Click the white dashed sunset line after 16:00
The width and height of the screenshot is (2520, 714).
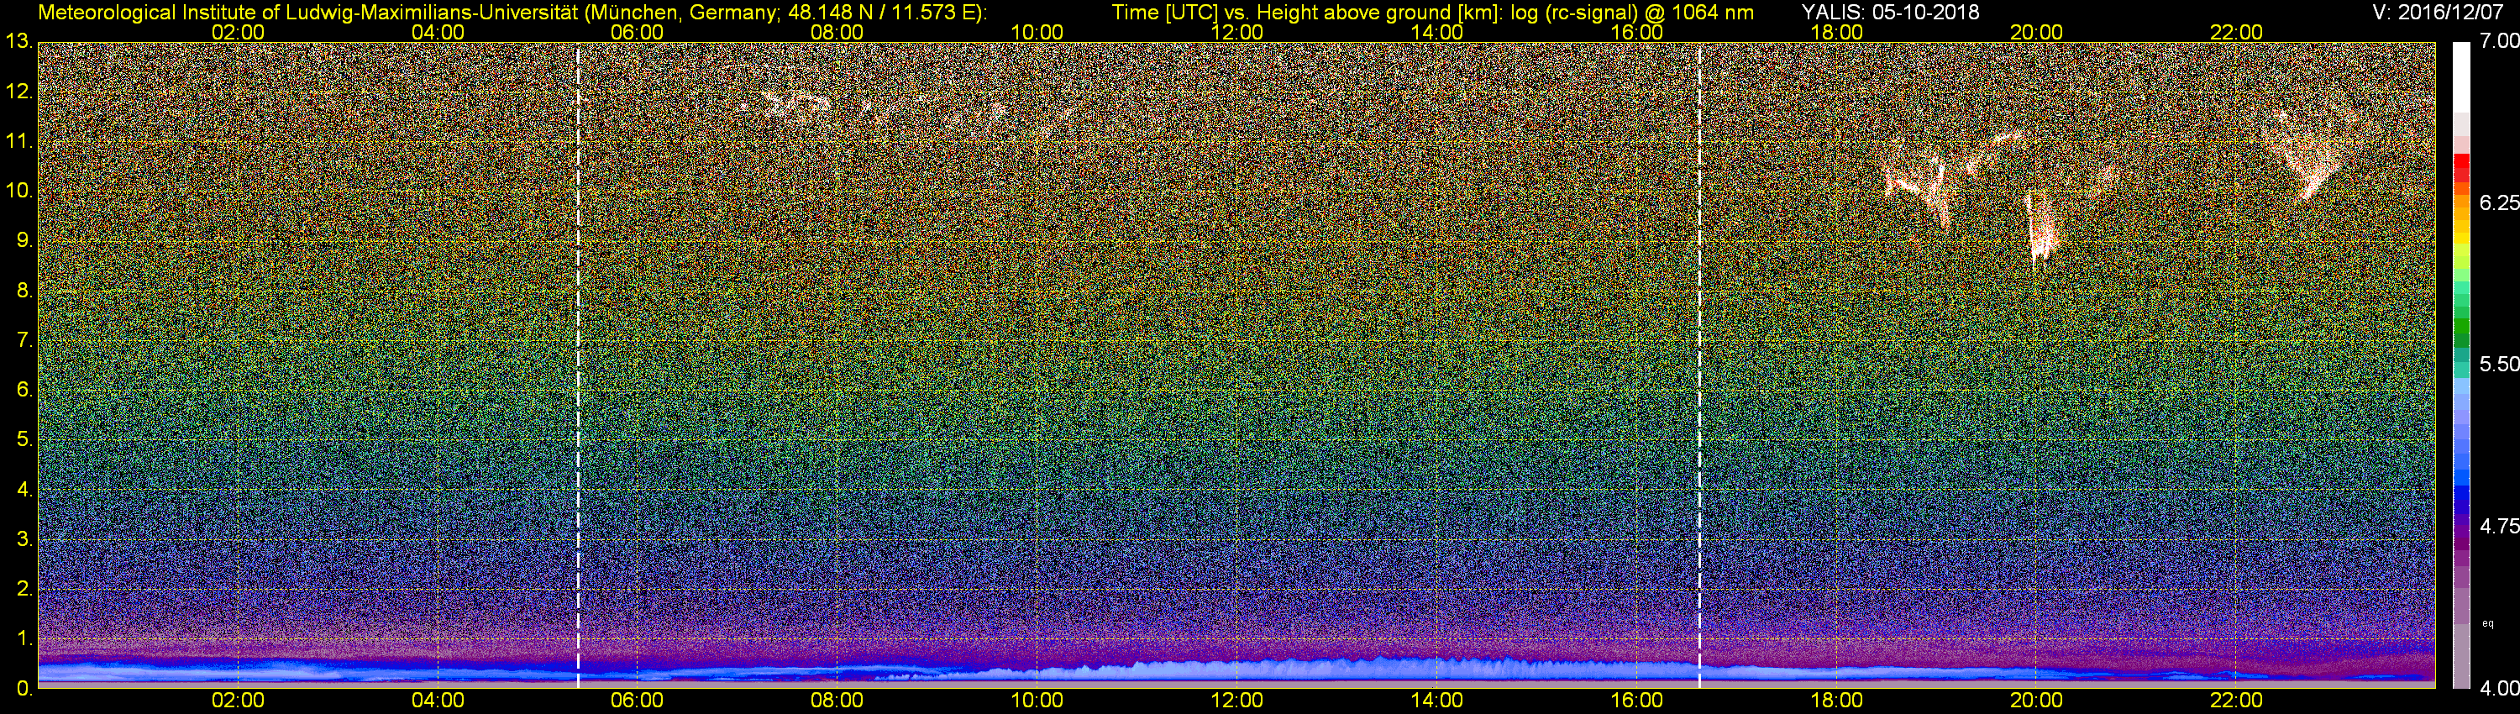(x=1700, y=362)
